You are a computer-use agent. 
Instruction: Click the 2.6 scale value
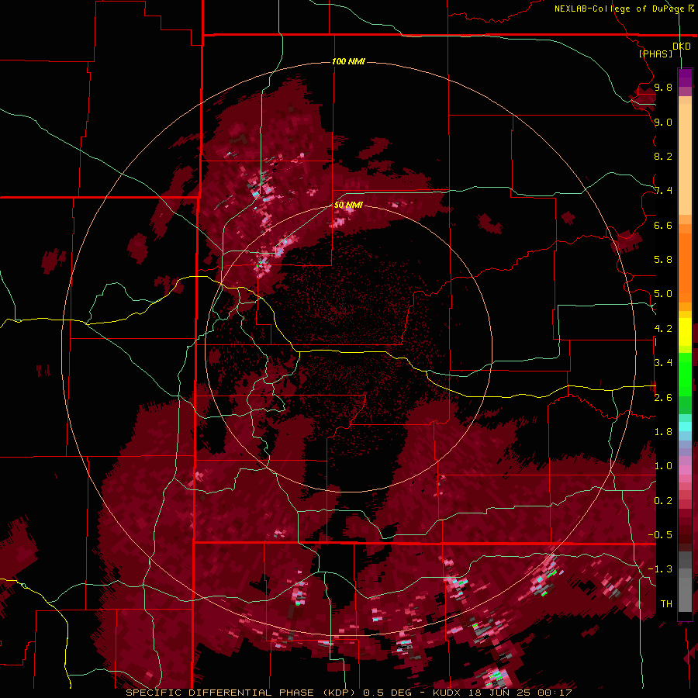pyautogui.click(x=663, y=398)
